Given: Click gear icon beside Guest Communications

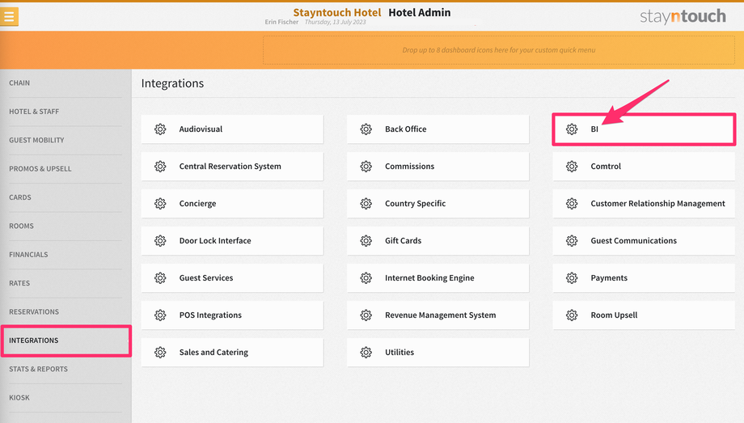Looking at the screenshot, I should coord(572,241).
